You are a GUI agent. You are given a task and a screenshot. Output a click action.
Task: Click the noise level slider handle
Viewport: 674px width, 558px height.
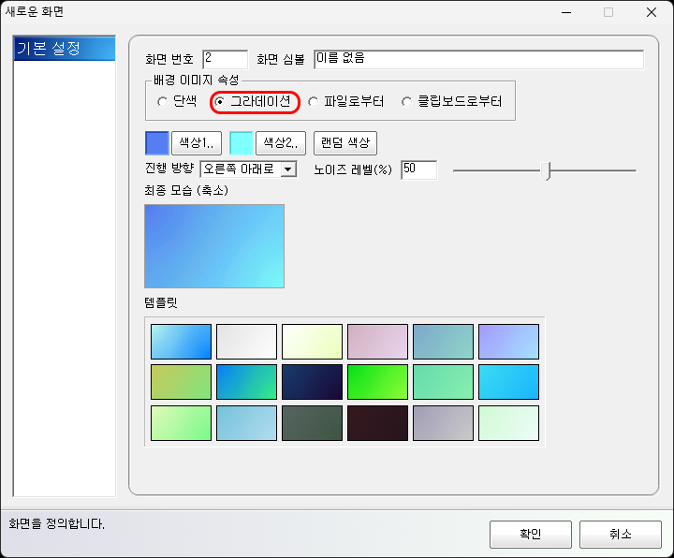point(549,170)
